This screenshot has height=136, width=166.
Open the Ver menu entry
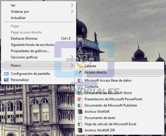click(38, 5)
